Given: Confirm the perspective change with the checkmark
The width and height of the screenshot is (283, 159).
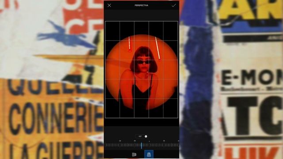Looking at the screenshot, I should (x=174, y=5).
